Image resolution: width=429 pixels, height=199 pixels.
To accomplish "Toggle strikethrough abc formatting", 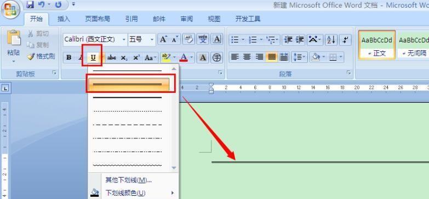I will tap(112, 57).
